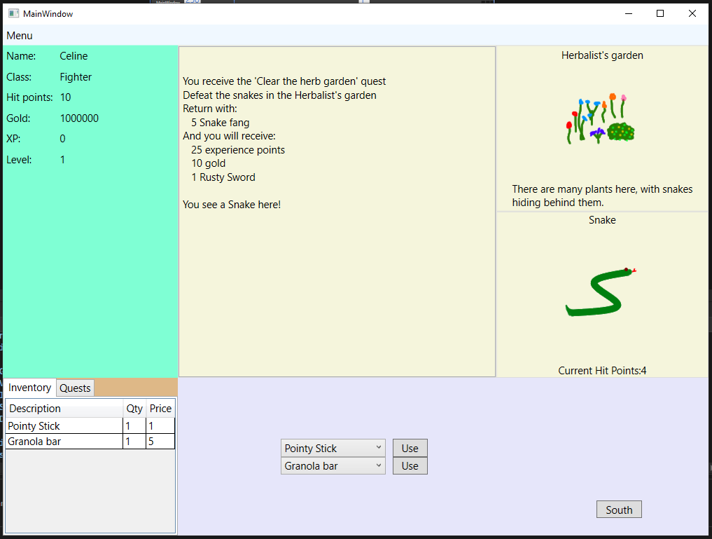Switch to the Quests tab
This screenshot has height=539, width=712.
pos(76,388)
